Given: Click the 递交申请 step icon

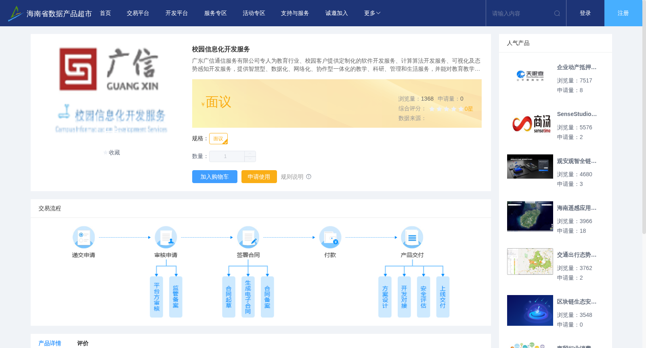Looking at the screenshot, I should point(84,237).
